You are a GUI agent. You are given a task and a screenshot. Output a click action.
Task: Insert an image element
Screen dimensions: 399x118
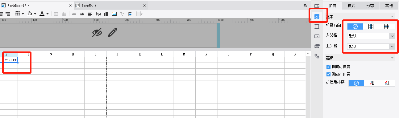(114, 14)
